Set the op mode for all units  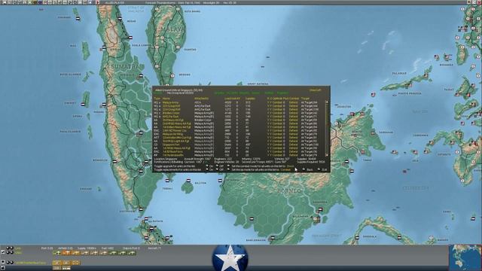tap(228, 169)
